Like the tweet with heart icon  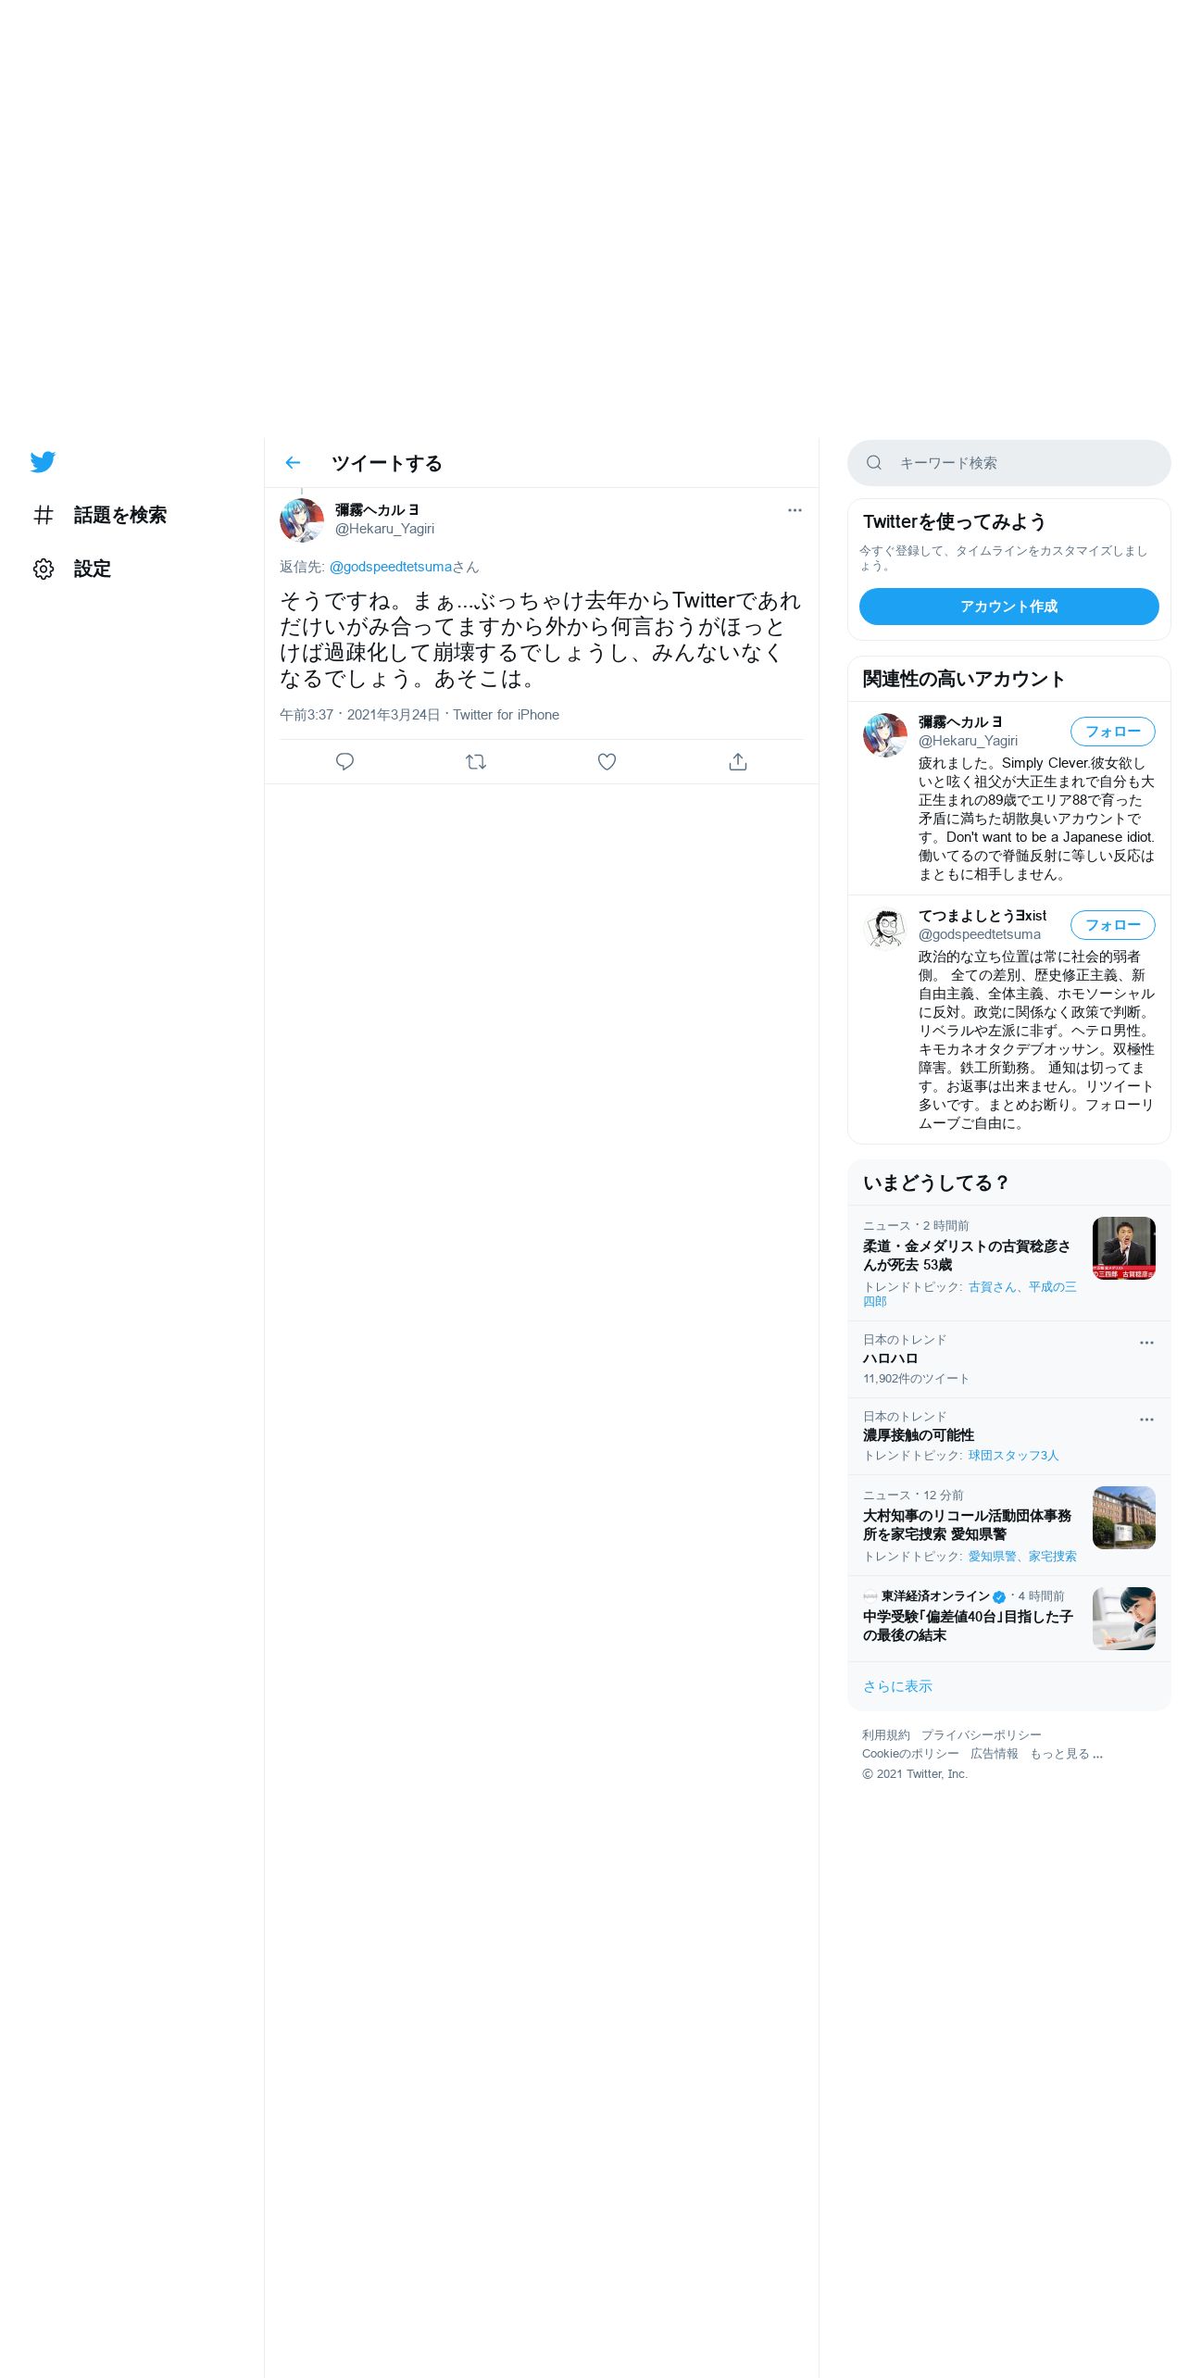pos(607,761)
